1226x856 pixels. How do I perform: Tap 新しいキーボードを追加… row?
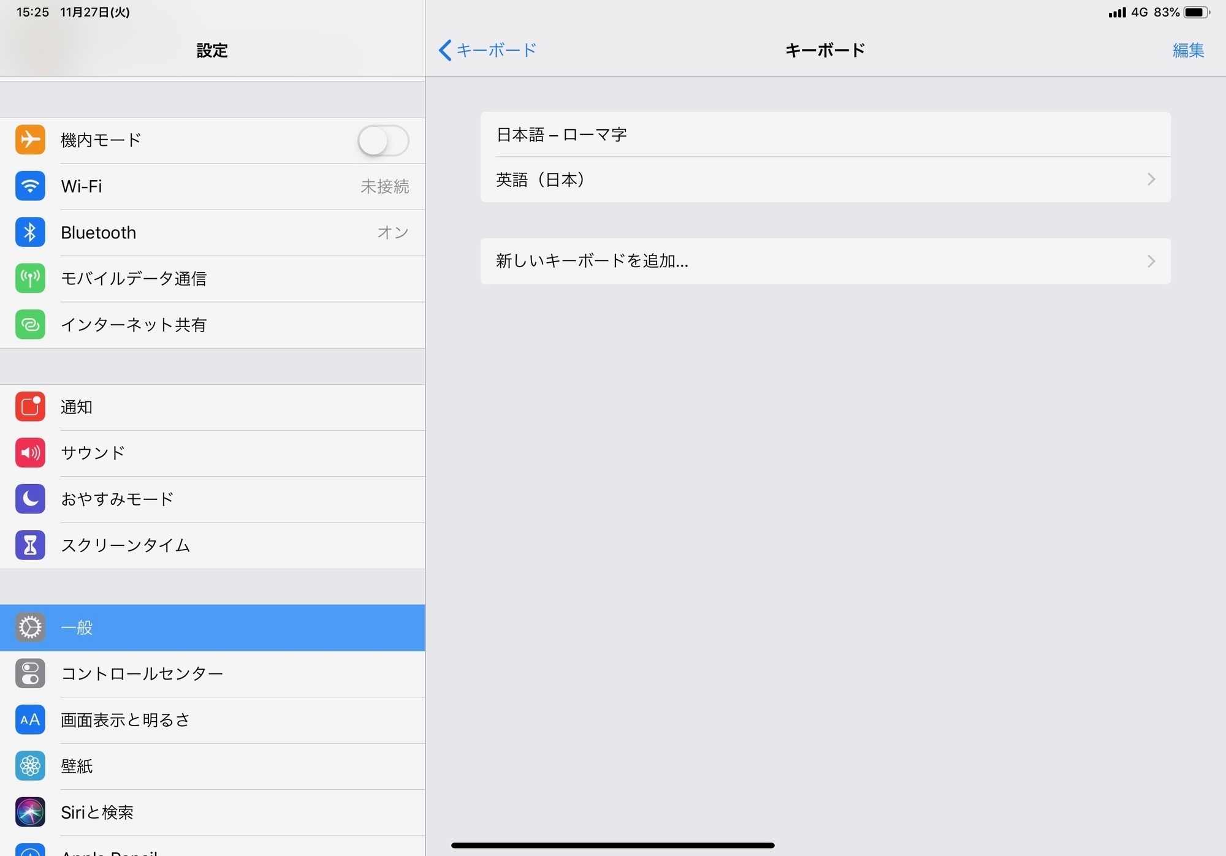825,262
